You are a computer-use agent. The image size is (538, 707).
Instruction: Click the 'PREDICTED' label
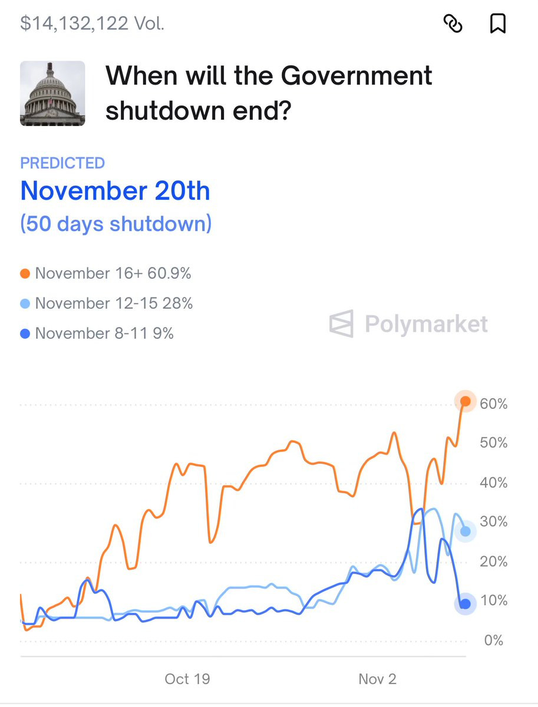pos(62,163)
